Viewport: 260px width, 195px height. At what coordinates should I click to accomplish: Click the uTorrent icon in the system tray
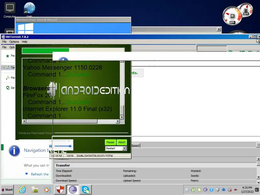pyautogui.click(x=193, y=190)
